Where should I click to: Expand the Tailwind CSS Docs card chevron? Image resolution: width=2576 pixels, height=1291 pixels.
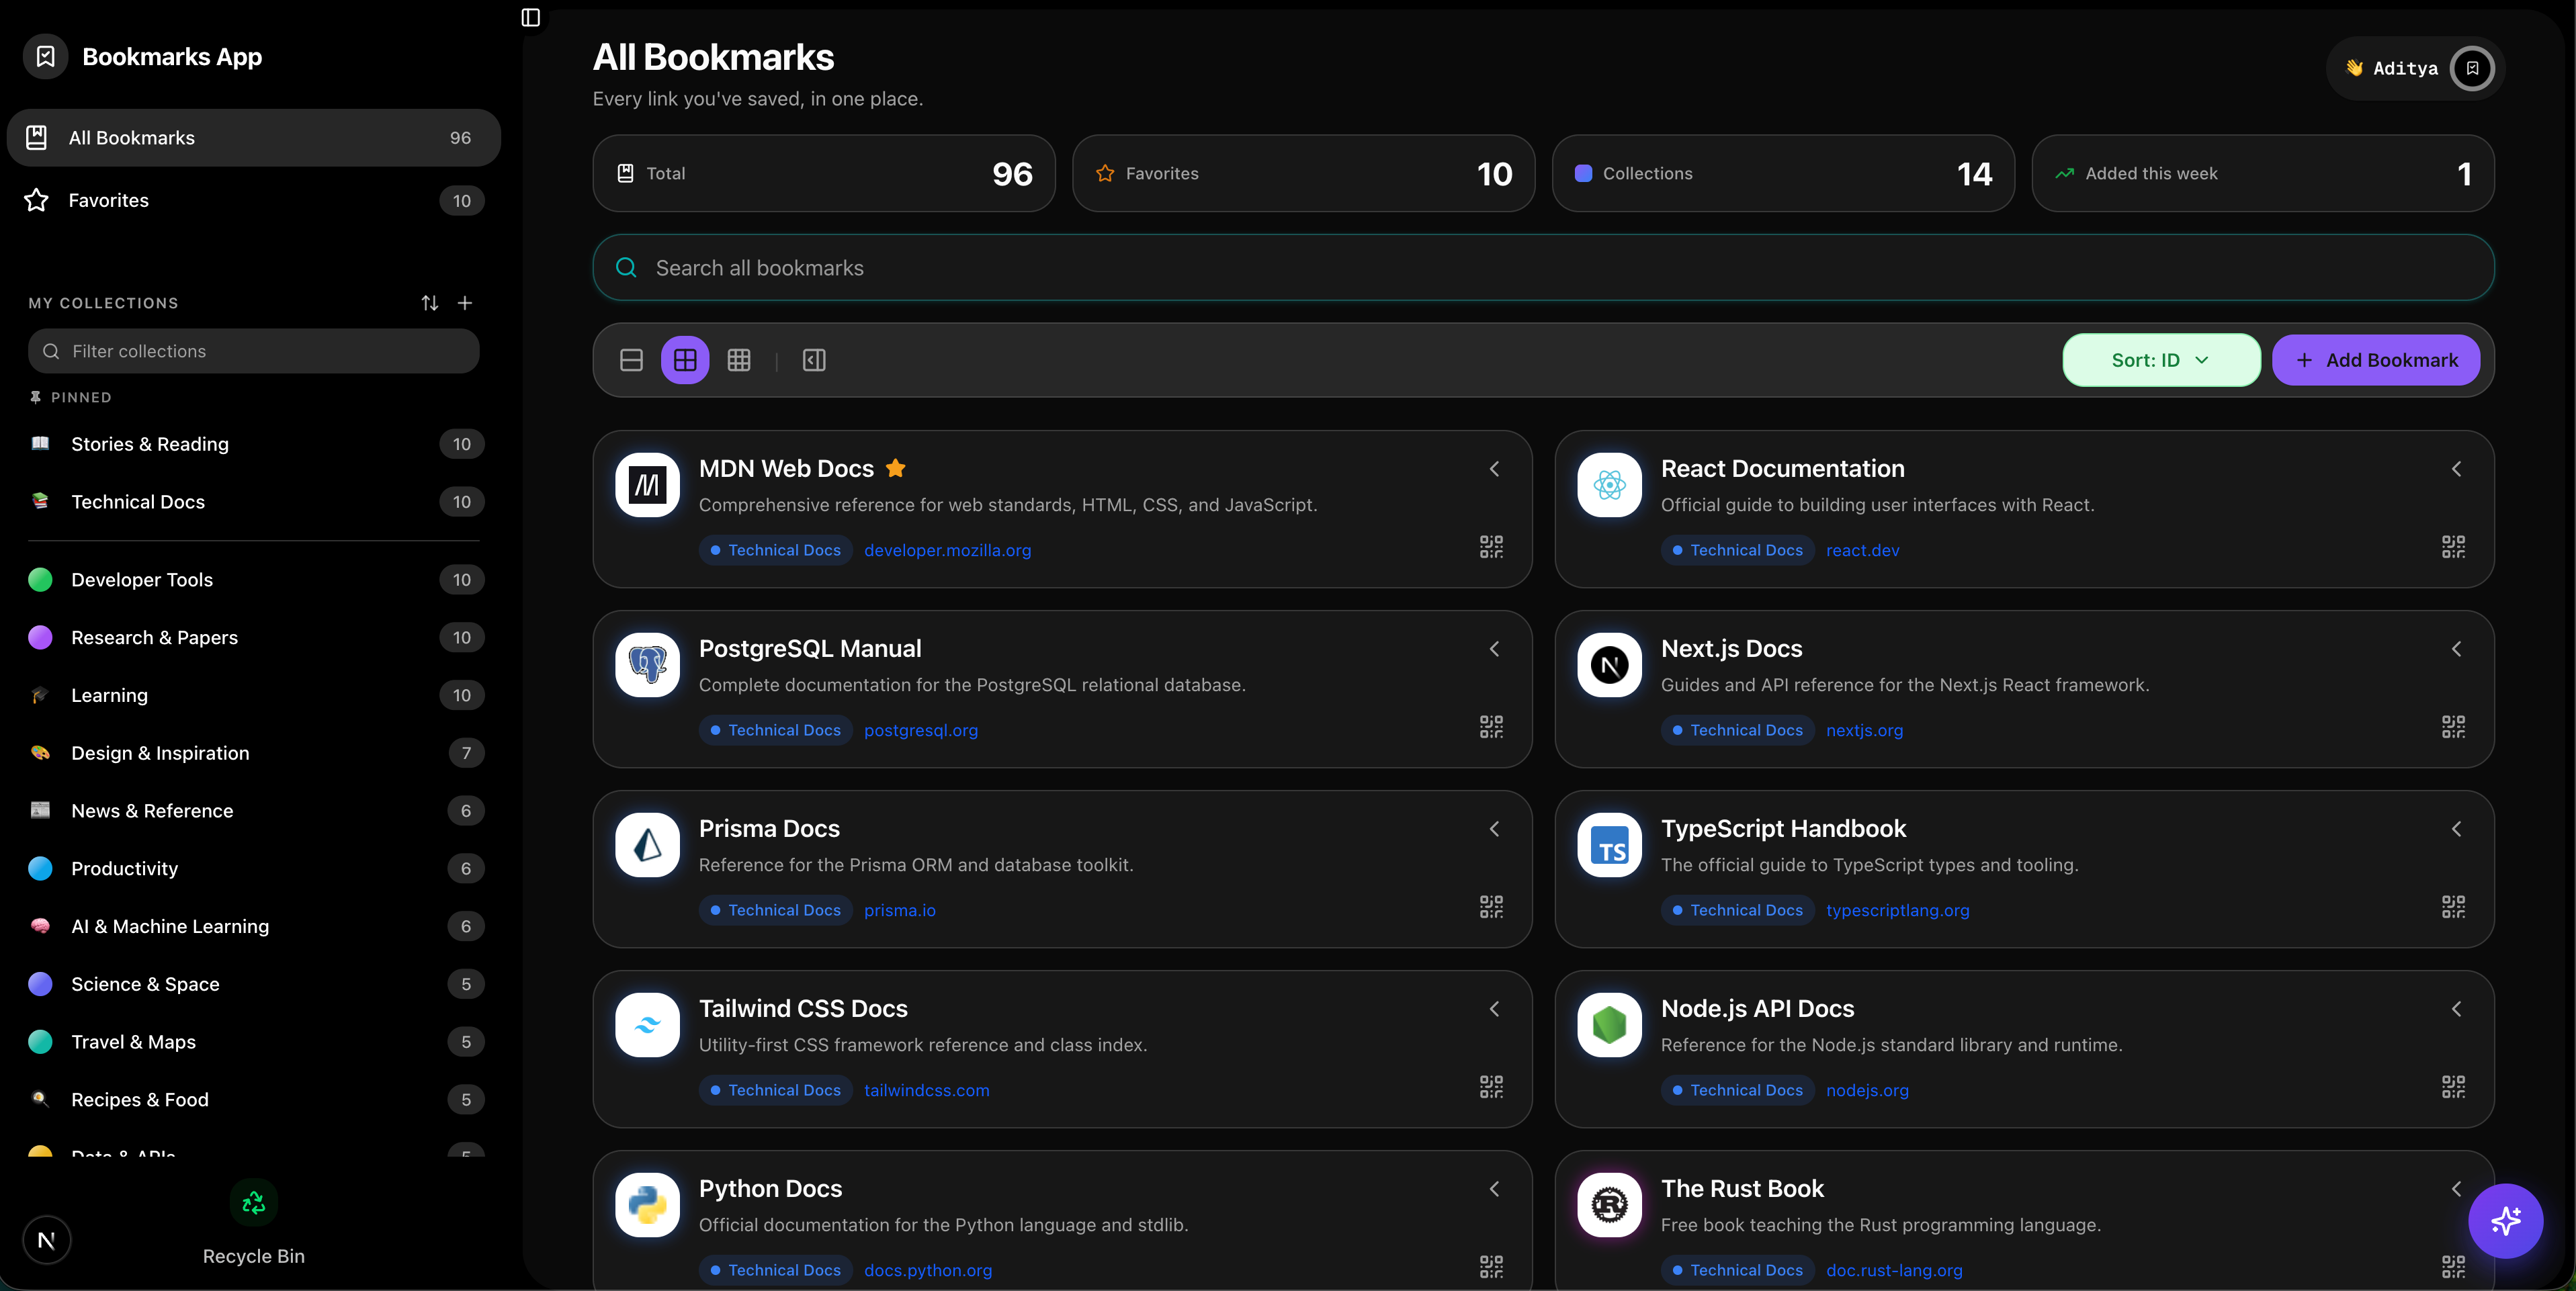[1494, 1009]
